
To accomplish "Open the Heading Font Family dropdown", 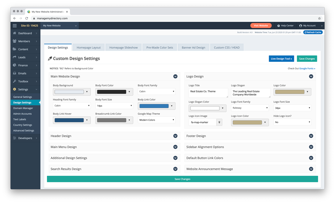I will click(x=72, y=106).
